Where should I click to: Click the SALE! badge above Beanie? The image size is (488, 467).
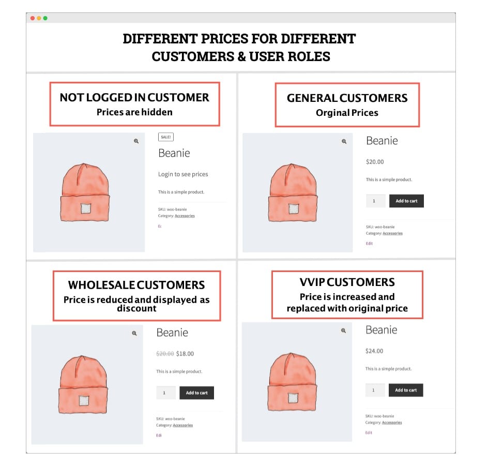coord(166,137)
